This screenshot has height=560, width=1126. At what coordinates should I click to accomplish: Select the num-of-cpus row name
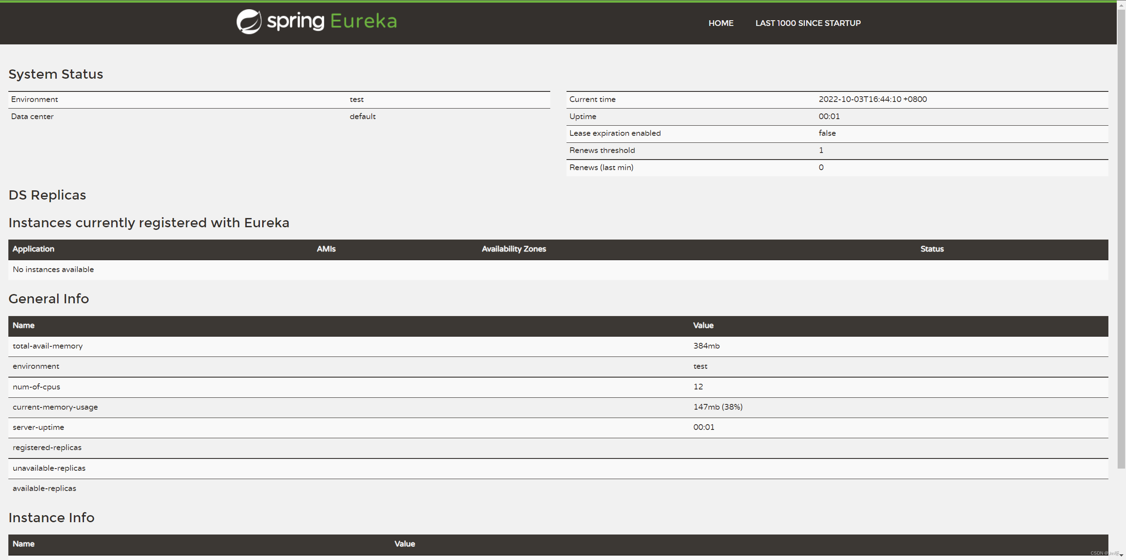coord(37,387)
